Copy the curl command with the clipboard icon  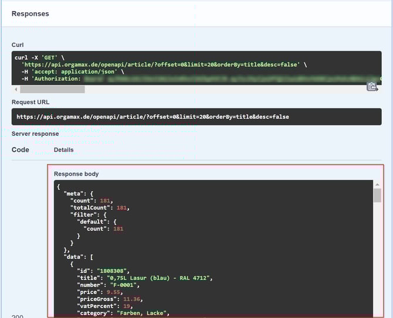tap(371, 87)
